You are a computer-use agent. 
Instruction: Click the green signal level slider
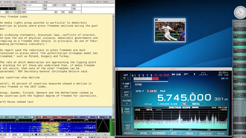click(111, 127)
